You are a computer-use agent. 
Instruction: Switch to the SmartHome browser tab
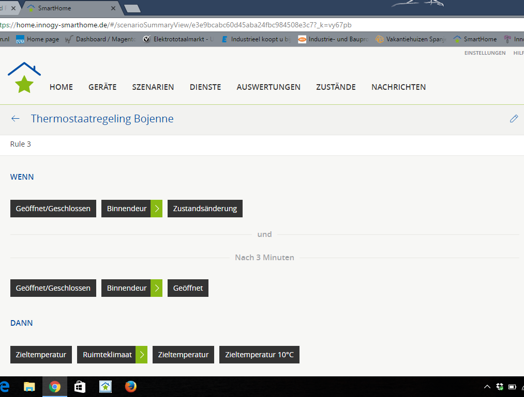pos(67,8)
